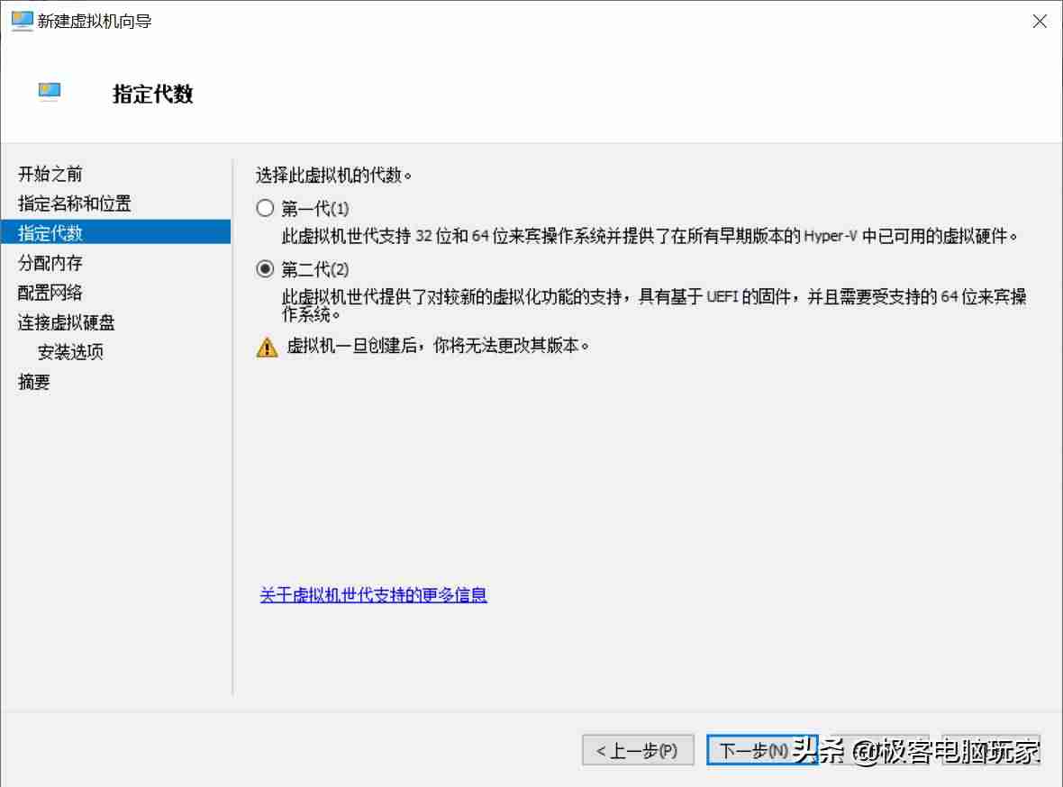
Task: Go to 连接虚拟硬盘 step
Action: click(67, 322)
